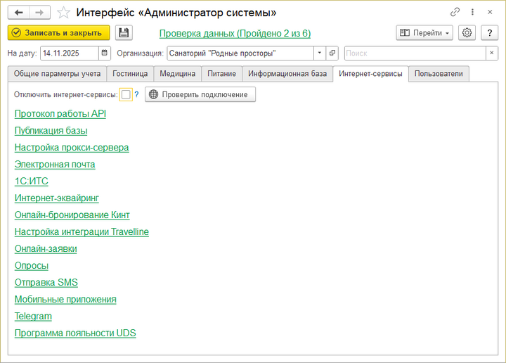Open Настройка прокси-сервера link
506x363 pixels.
click(72, 147)
